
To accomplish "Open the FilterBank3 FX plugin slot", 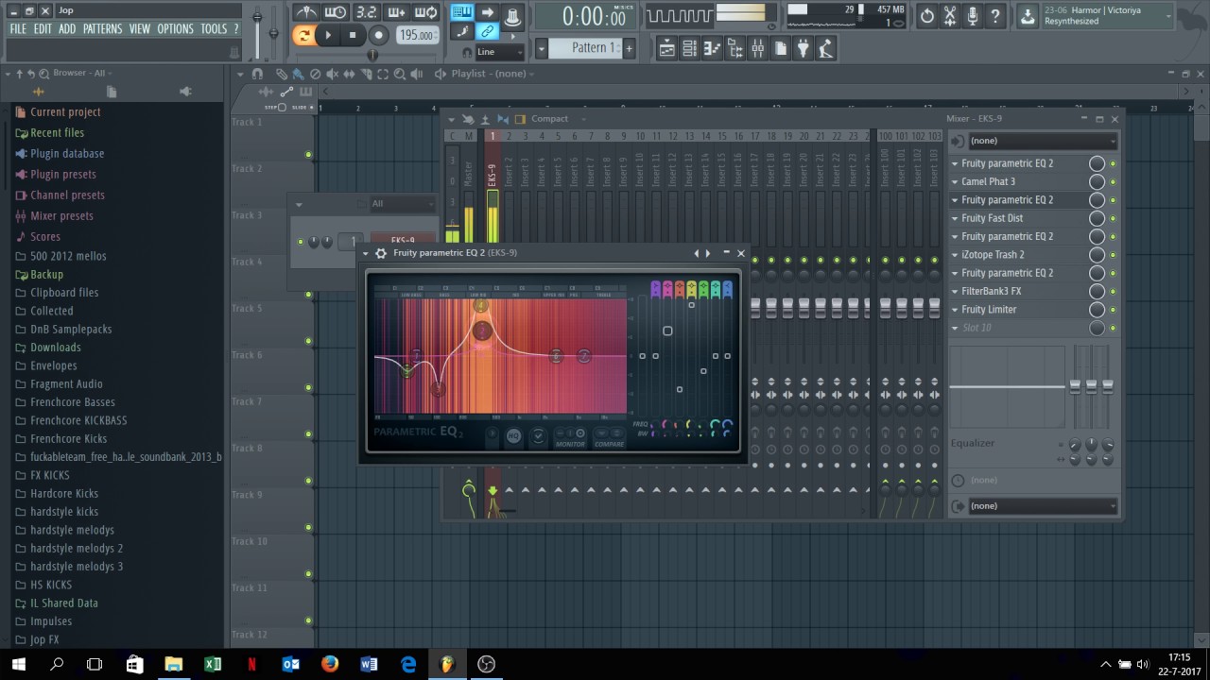I will point(992,292).
